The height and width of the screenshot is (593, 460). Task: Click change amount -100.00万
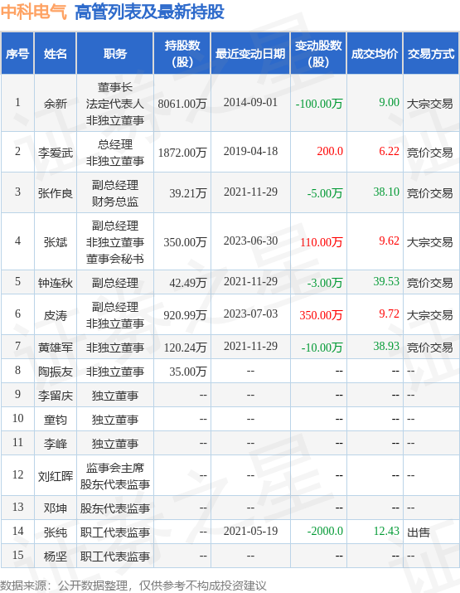[319, 104]
